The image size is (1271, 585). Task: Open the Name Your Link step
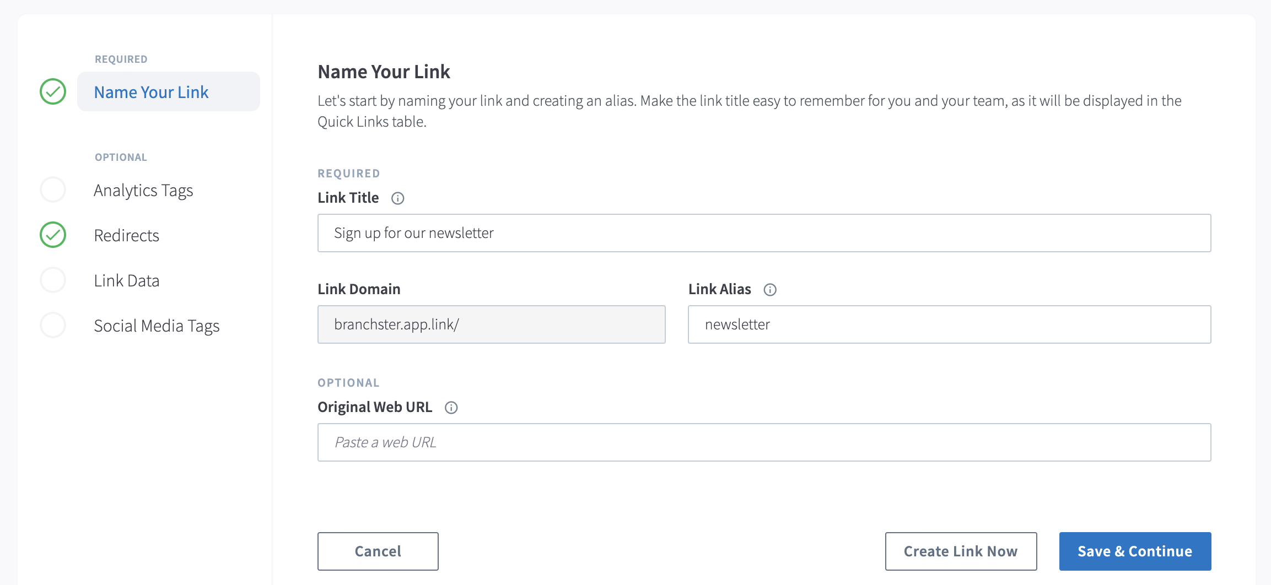pos(168,91)
